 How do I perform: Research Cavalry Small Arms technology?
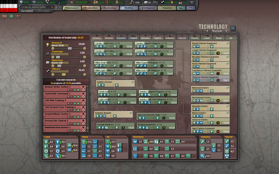click(x=114, y=45)
